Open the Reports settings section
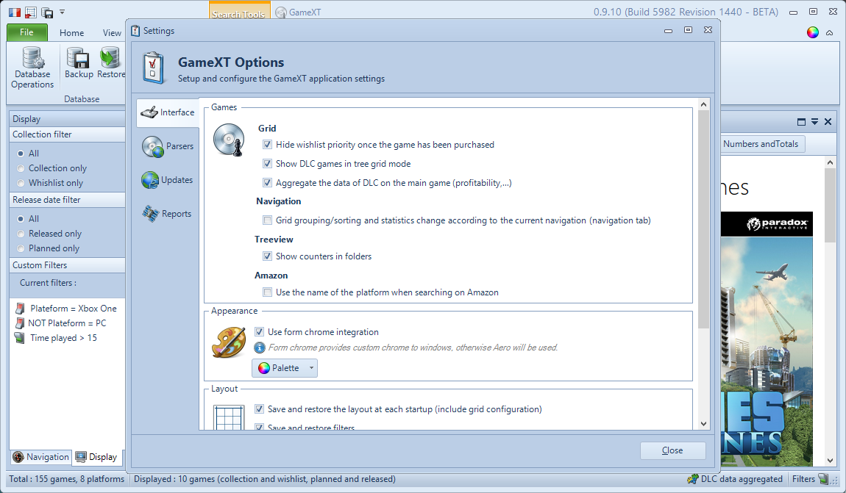 pyautogui.click(x=168, y=214)
